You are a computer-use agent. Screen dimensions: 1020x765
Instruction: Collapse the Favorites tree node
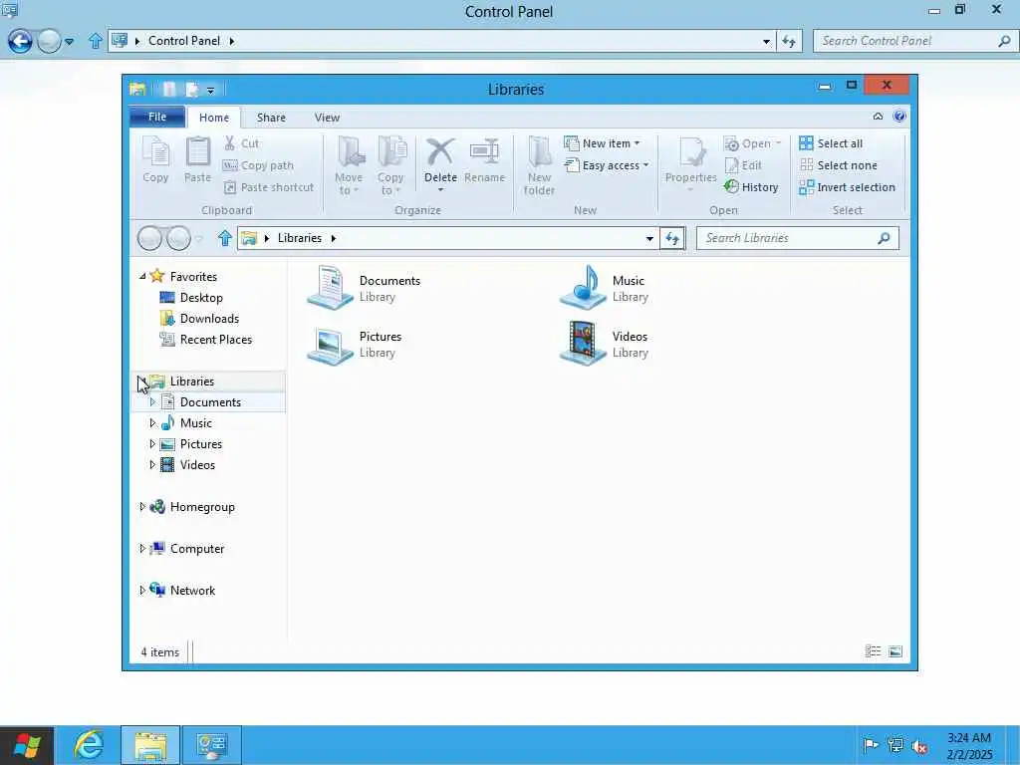pyautogui.click(x=142, y=277)
